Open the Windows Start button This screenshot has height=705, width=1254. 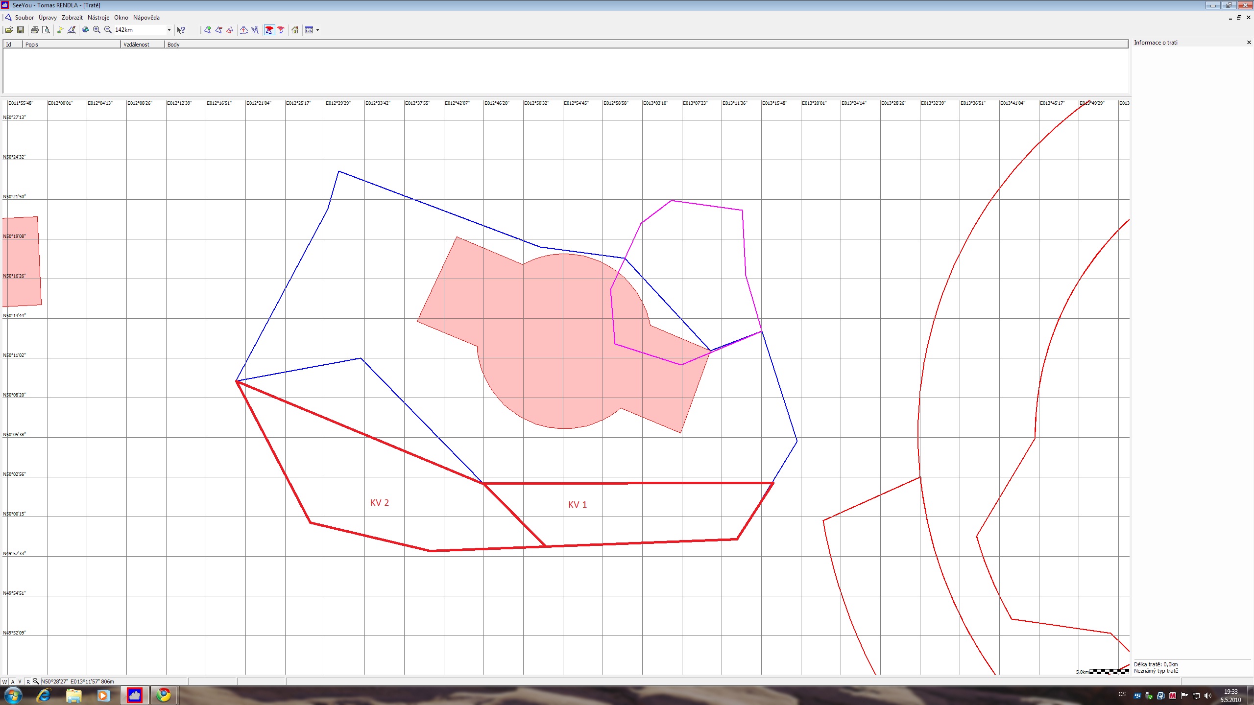[x=13, y=695]
